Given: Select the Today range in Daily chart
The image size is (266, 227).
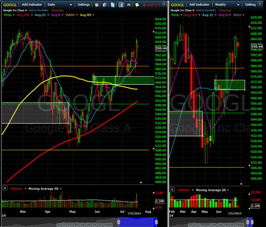Looking at the screenshot, I should (108, 225).
